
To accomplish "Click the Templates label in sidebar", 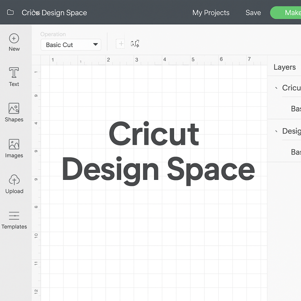I will [x=14, y=227].
